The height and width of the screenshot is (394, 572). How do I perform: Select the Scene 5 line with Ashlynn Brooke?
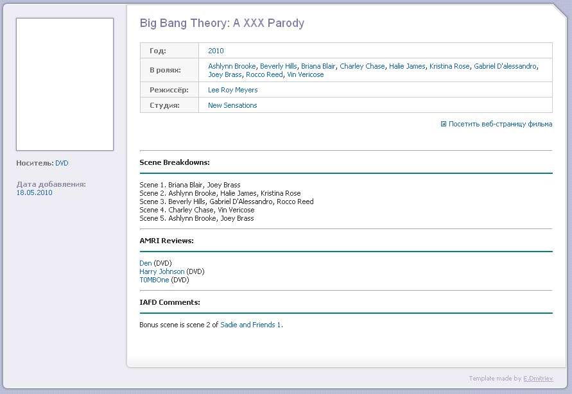[196, 218]
